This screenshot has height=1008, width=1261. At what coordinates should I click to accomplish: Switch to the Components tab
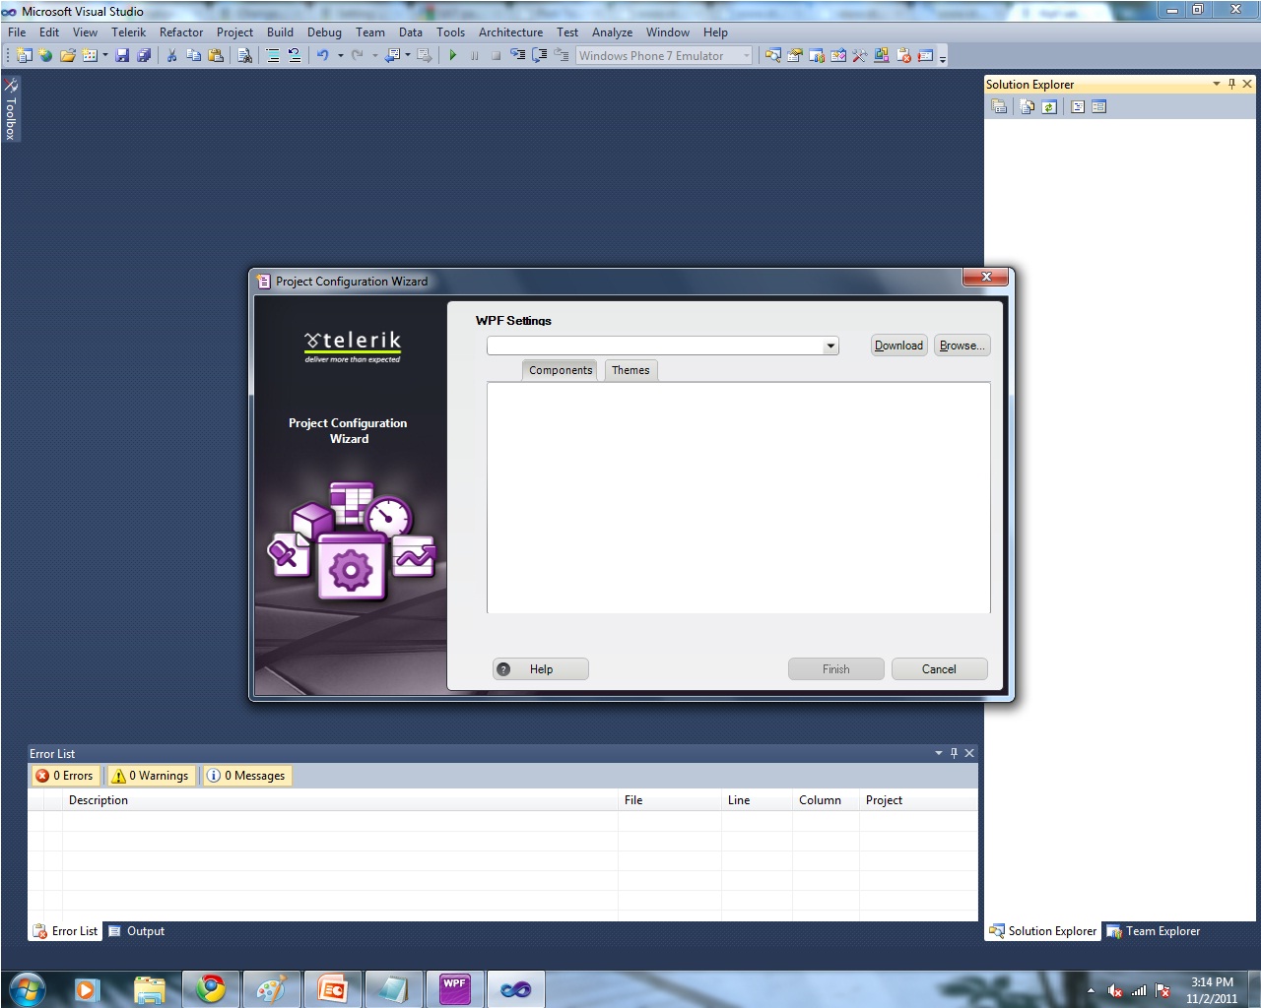click(x=561, y=370)
